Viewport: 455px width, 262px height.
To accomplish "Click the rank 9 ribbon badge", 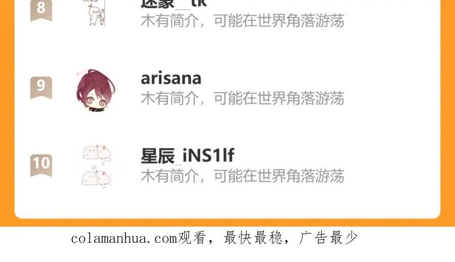I will 41,88.
